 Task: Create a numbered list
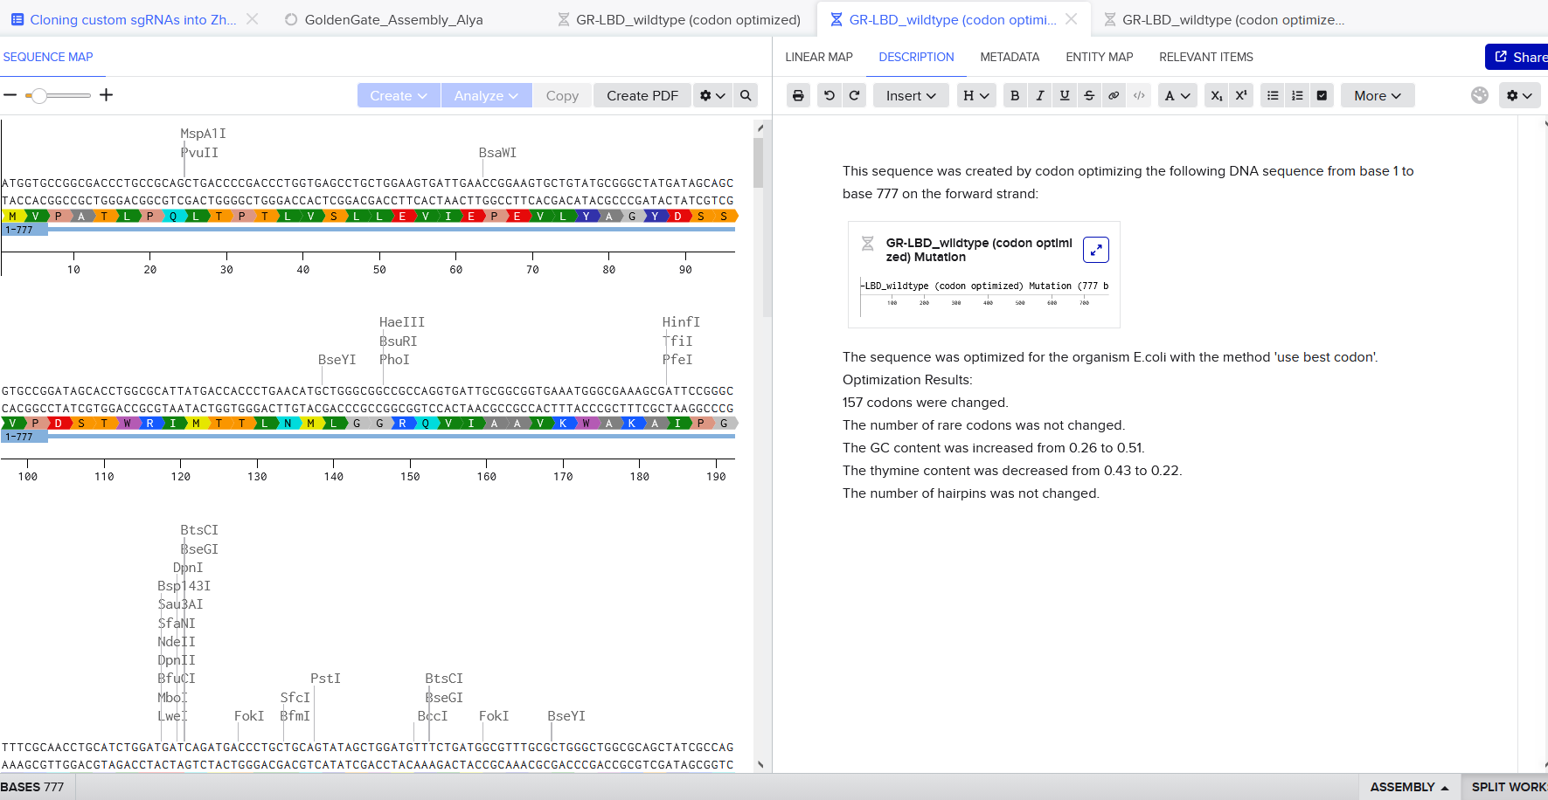coord(1298,96)
